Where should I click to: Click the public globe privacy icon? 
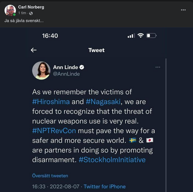coord(31,13)
